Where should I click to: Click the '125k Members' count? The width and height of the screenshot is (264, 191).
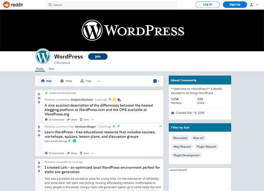pyautogui.click(x=176, y=101)
